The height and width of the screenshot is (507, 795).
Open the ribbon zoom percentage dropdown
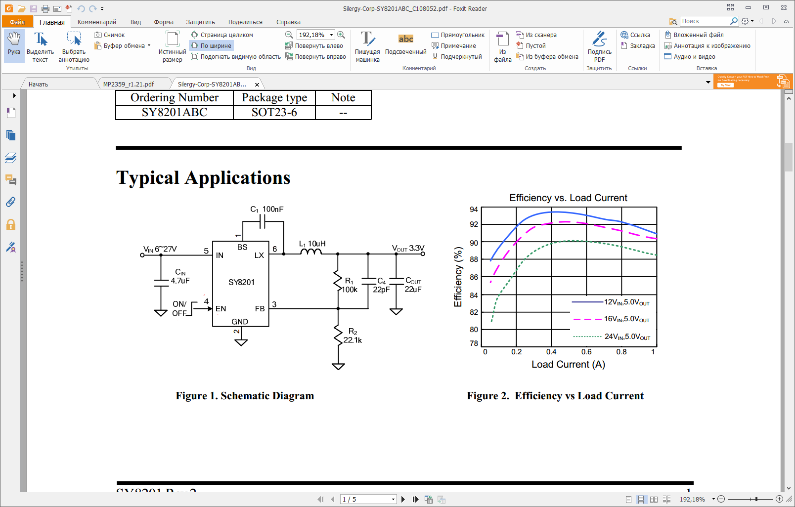coord(331,35)
